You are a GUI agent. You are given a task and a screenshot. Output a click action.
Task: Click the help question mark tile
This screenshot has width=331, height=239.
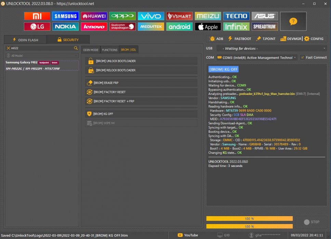[293, 21]
